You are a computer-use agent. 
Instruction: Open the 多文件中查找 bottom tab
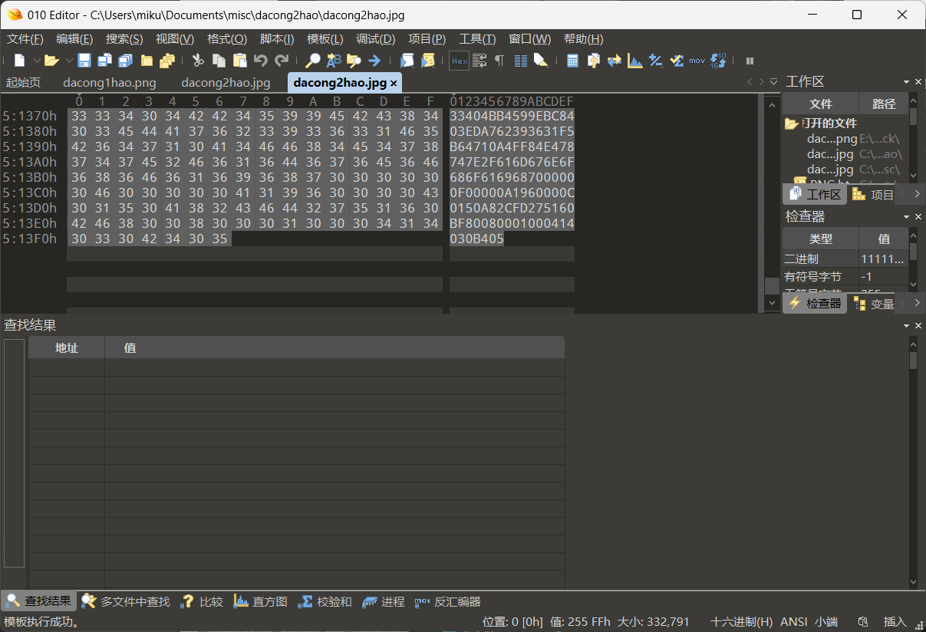[126, 602]
